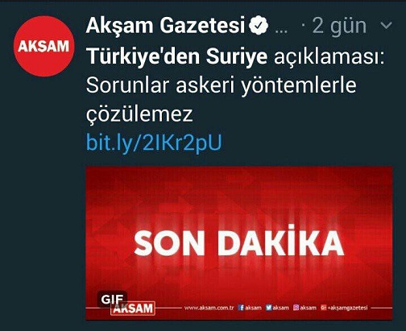This screenshot has width=406, height=331.
Task: Expand the tweet options chevron
Action: click(386, 26)
